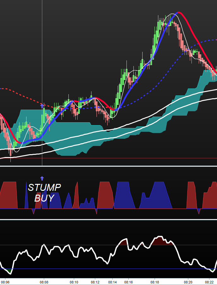Click divider between price chart and signal panel
217x285 pixels.
[x=108, y=166]
